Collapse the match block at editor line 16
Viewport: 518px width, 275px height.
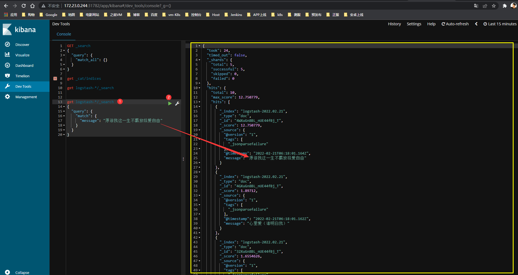(x=64, y=116)
